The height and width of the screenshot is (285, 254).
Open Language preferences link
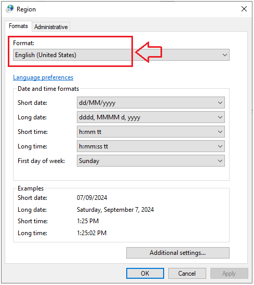point(43,77)
